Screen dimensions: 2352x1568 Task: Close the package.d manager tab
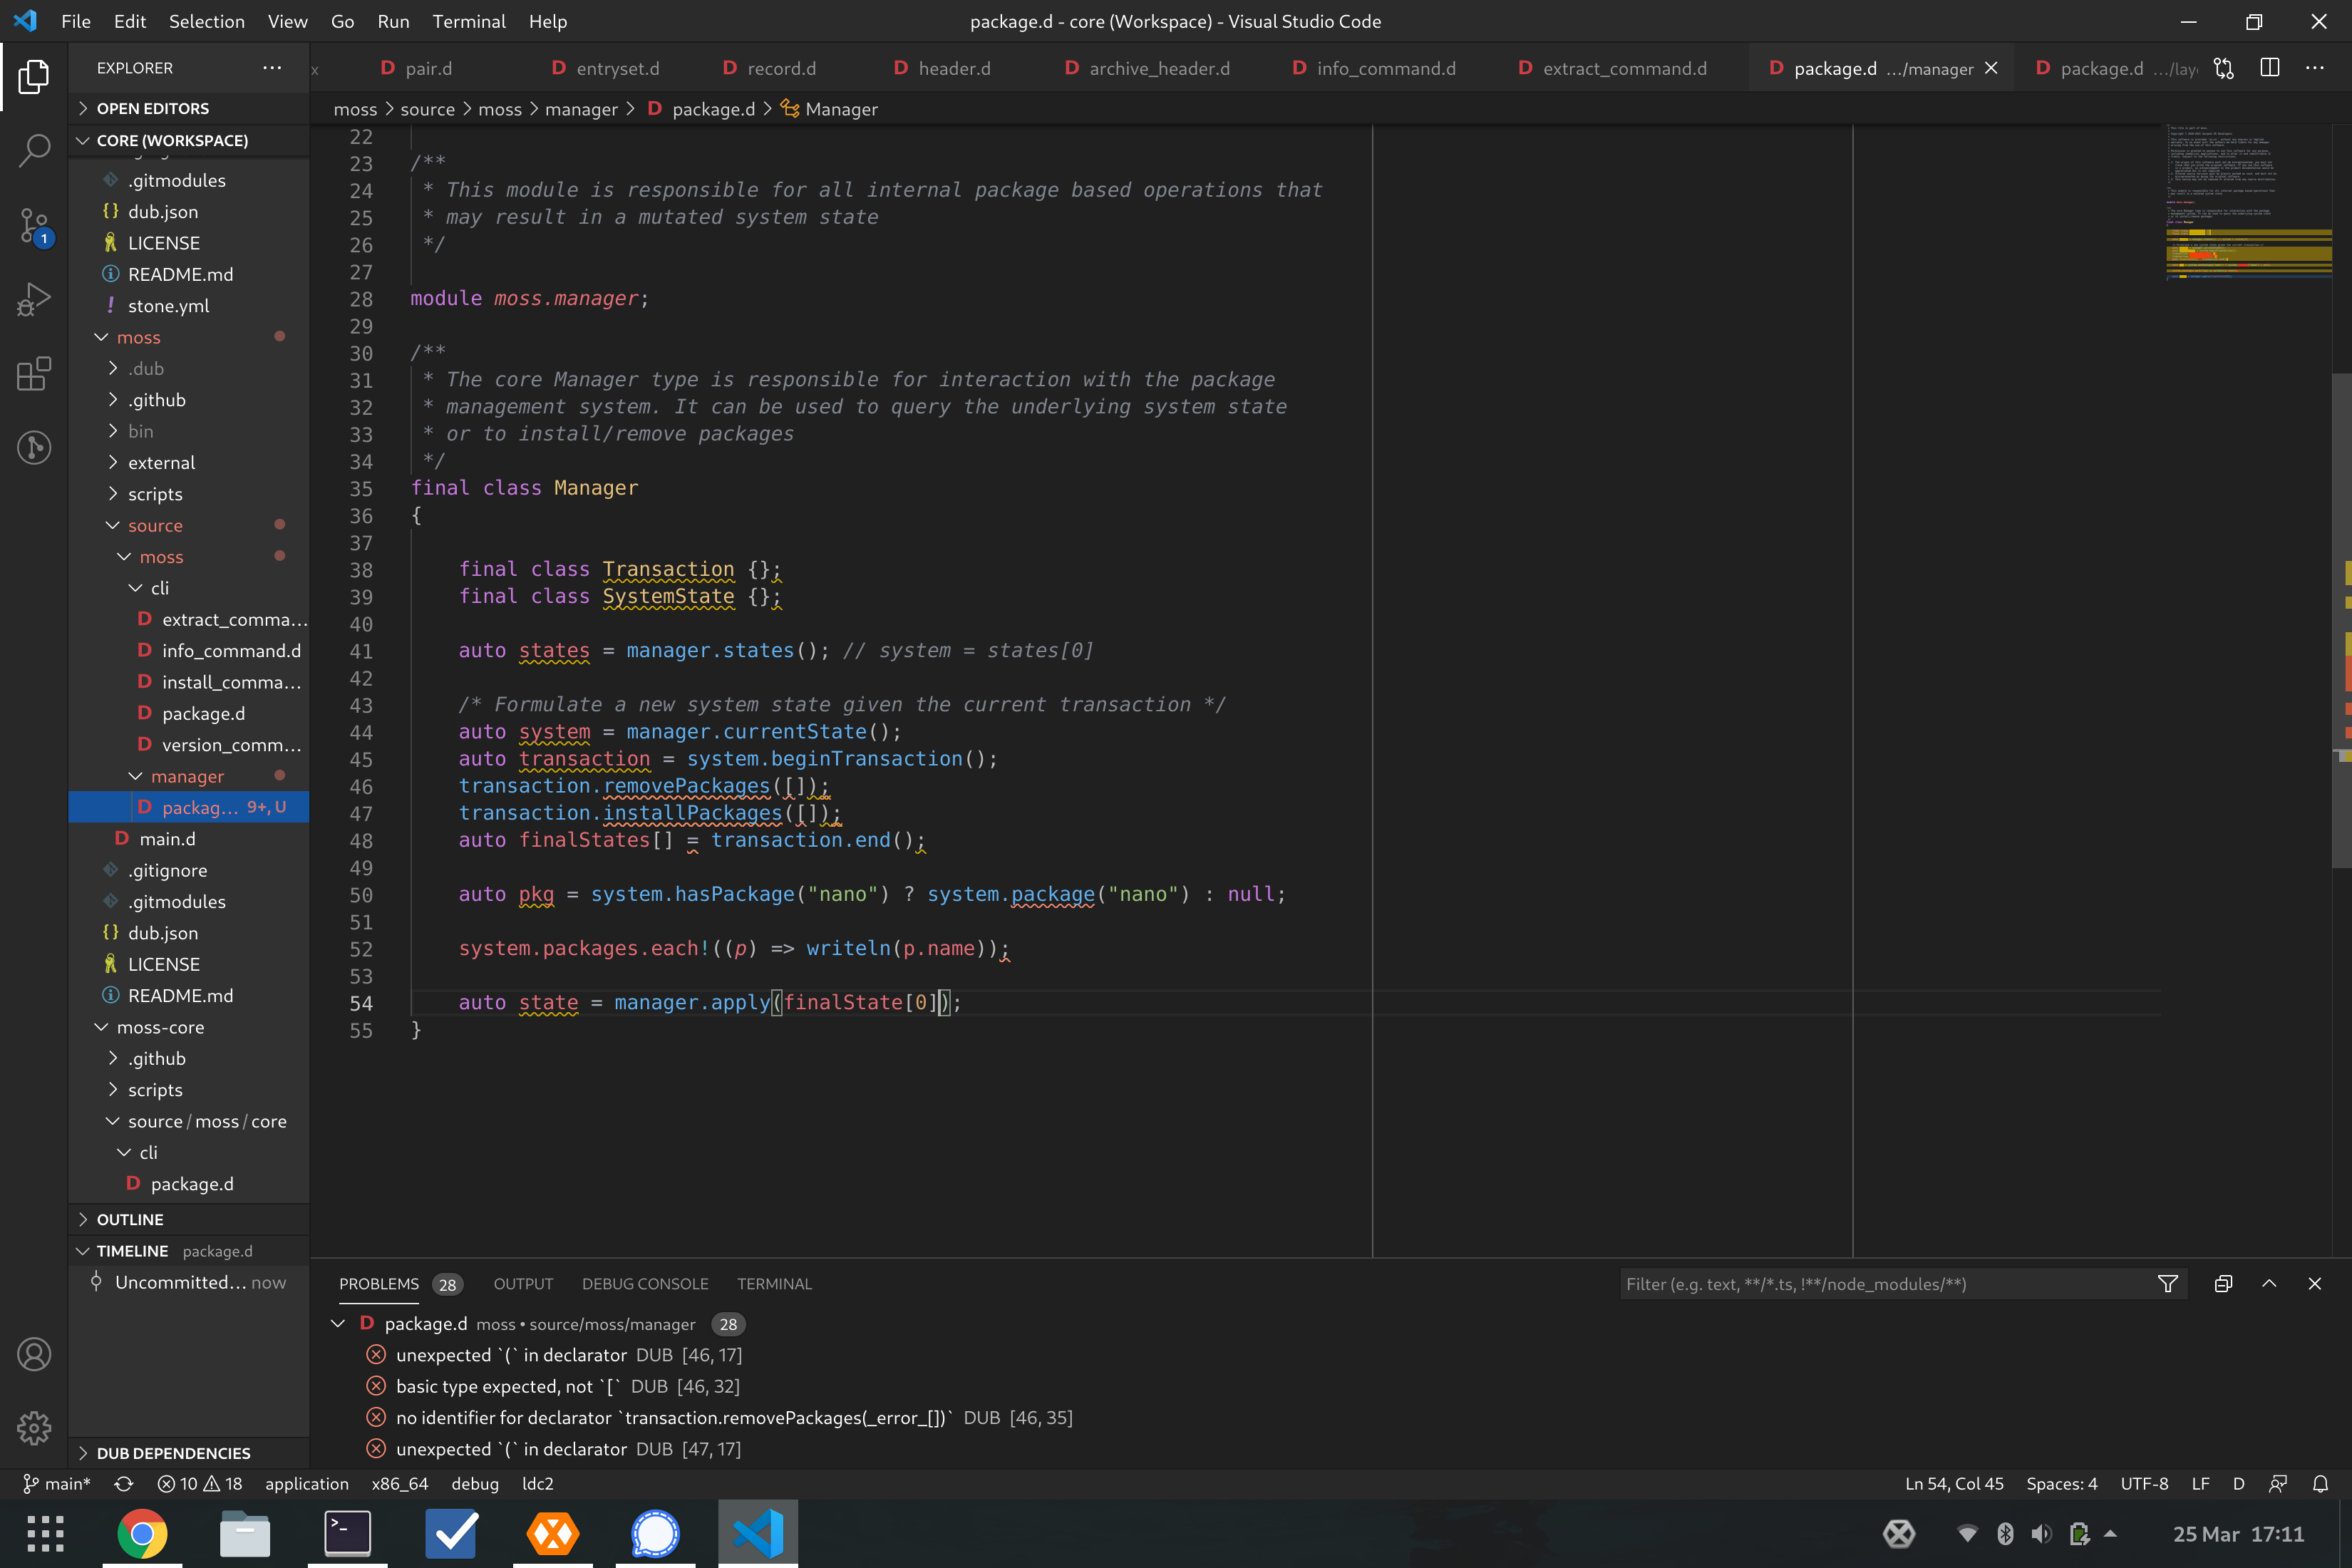(x=1991, y=68)
